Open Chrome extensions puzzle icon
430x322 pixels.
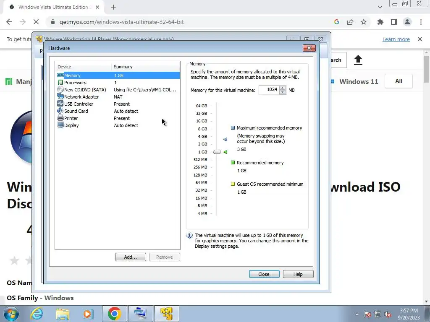(x=380, y=22)
